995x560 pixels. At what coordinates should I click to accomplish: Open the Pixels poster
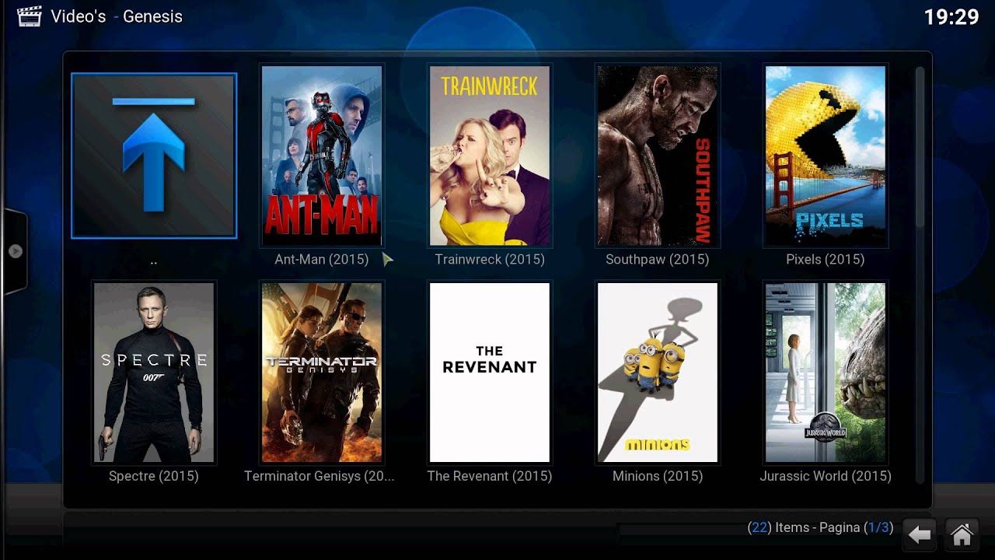[826, 156]
